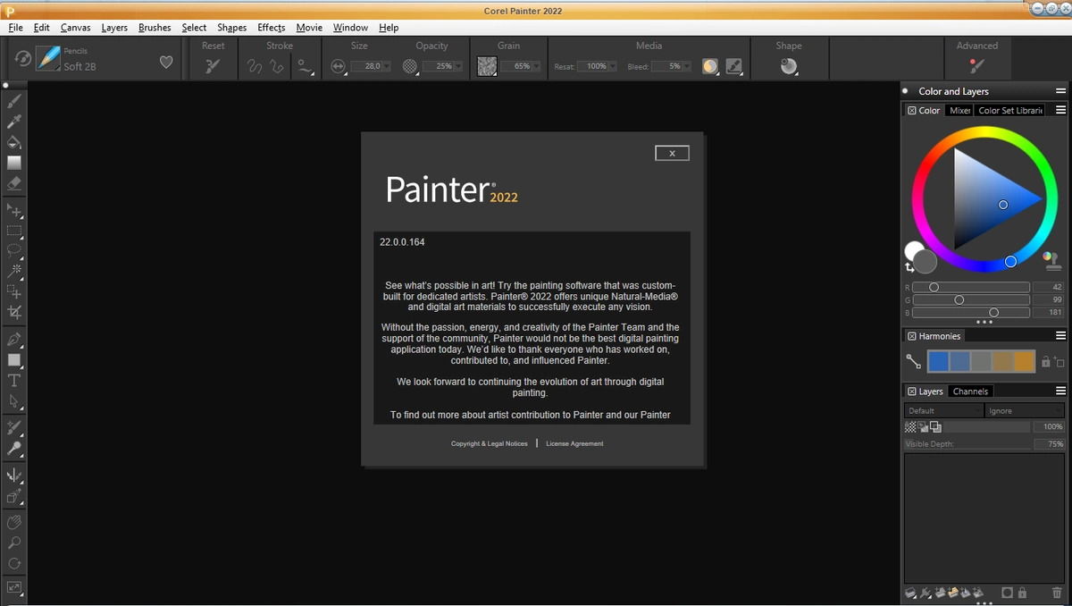Adjust the R color slider
The width and height of the screenshot is (1072, 606).
click(971, 287)
